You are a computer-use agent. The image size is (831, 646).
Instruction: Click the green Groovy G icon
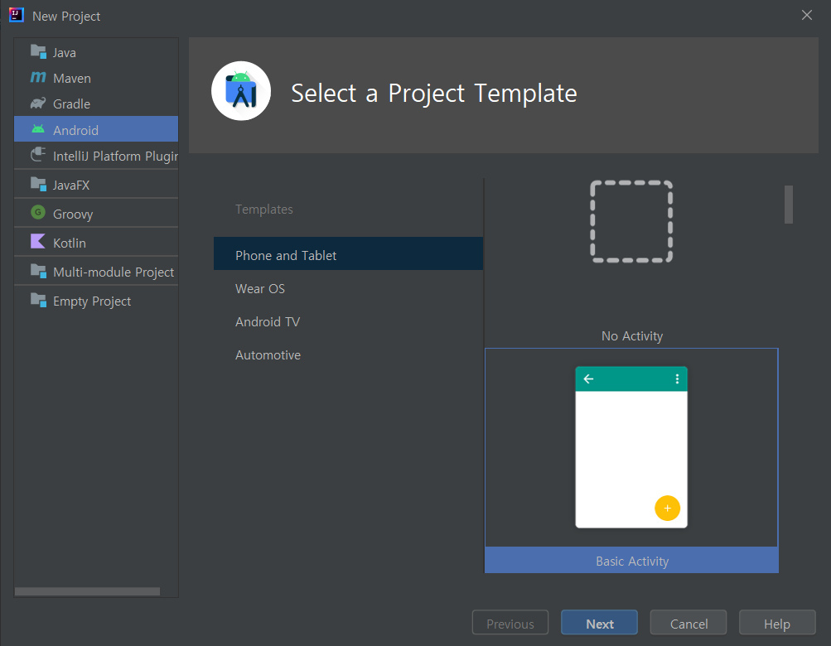(x=38, y=213)
